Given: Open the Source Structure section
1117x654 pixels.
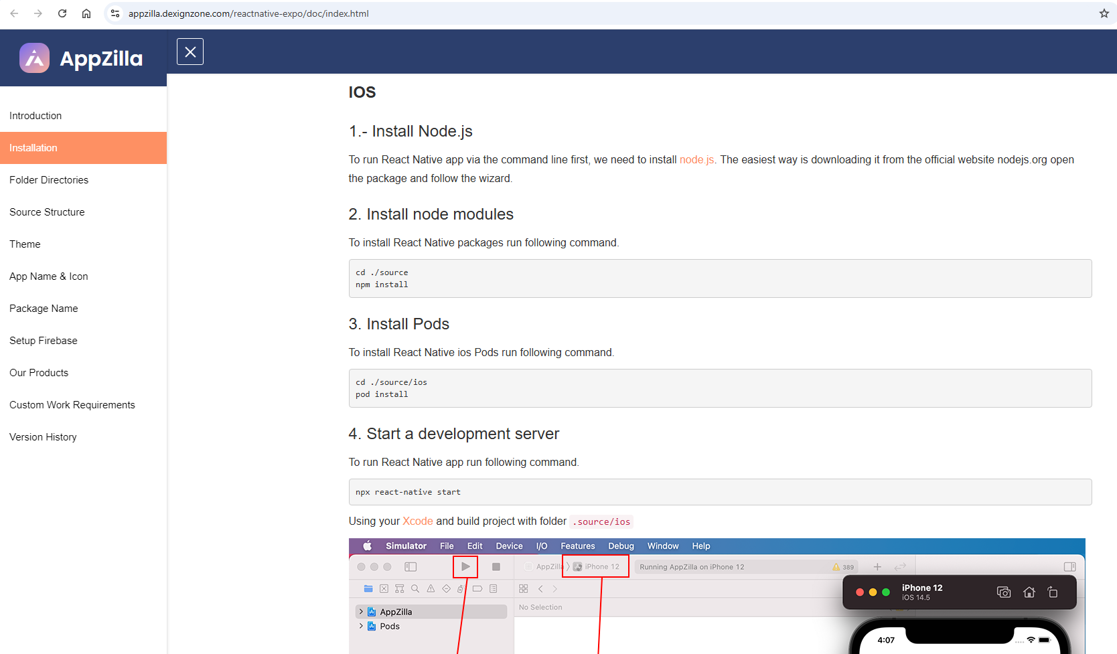Looking at the screenshot, I should pos(83,212).
